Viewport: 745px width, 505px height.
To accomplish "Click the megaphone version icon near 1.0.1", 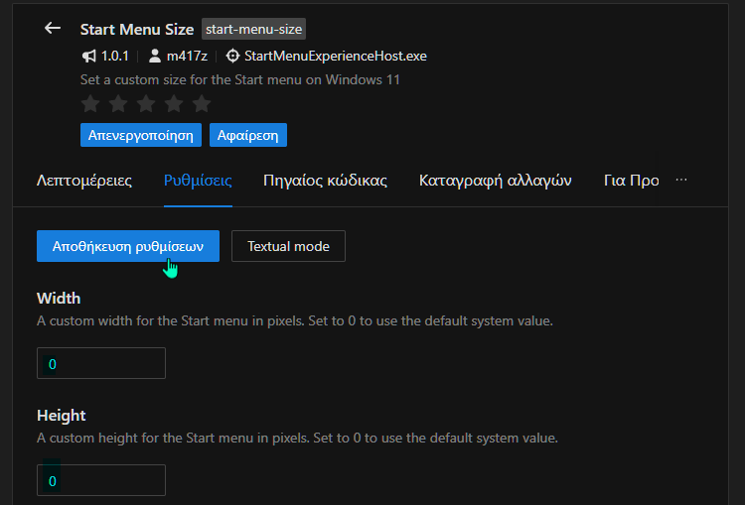I will (x=88, y=56).
